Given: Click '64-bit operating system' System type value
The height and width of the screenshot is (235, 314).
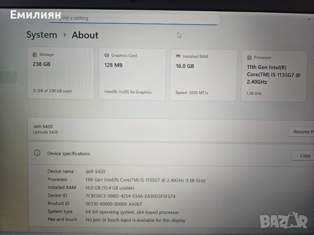Looking at the screenshot, I should point(132,212).
